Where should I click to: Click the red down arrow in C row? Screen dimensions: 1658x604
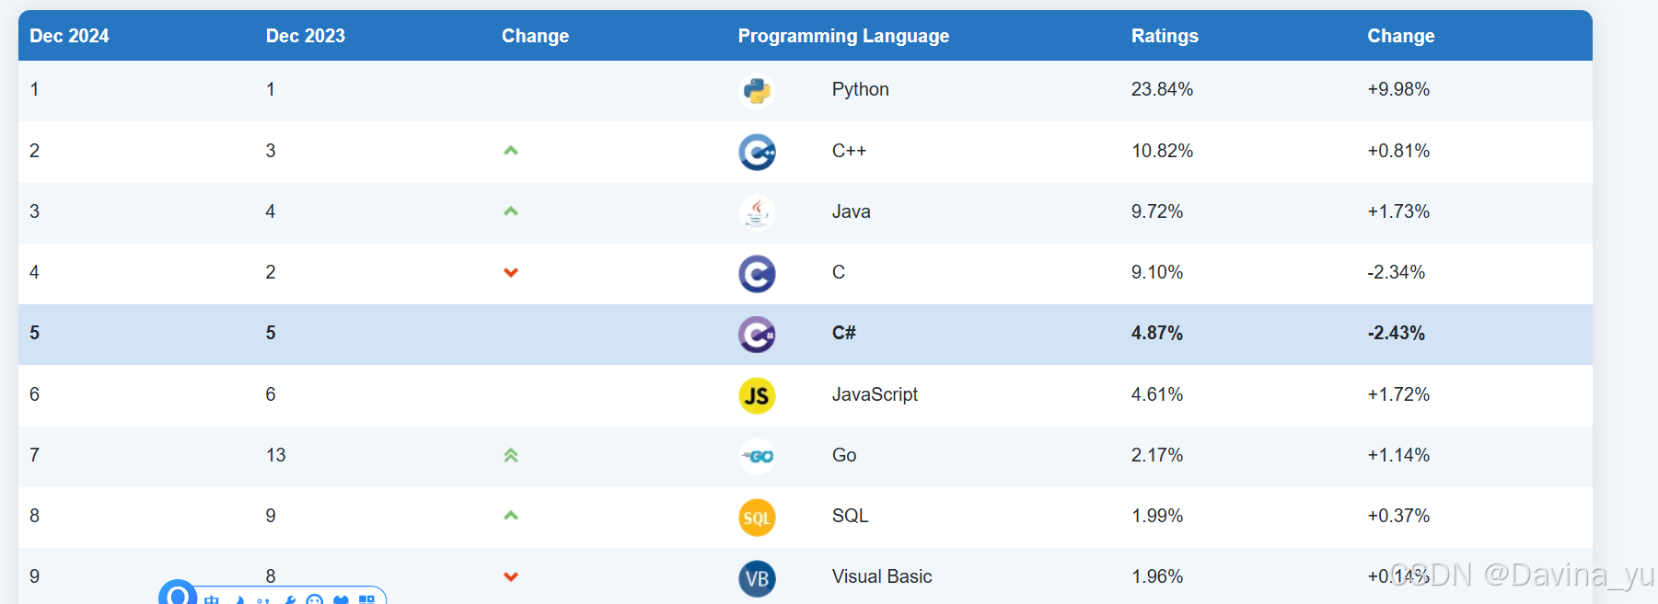pyautogui.click(x=511, y=272)
